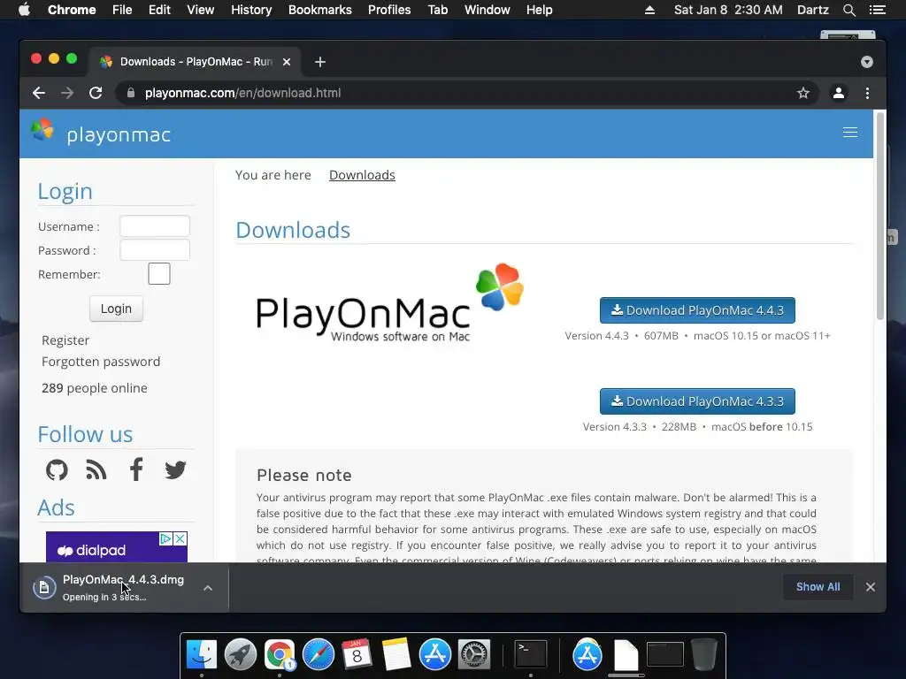Click the playonmac logo in the site header
This screenshot has height=679, width=906.
(101, 133)
